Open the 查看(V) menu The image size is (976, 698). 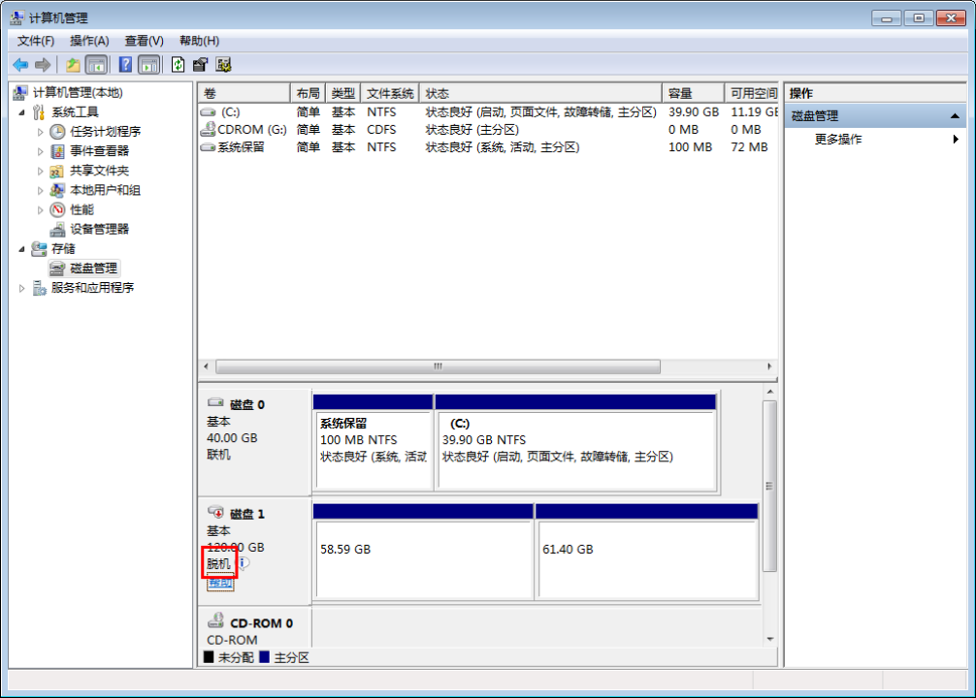(144, 41)
